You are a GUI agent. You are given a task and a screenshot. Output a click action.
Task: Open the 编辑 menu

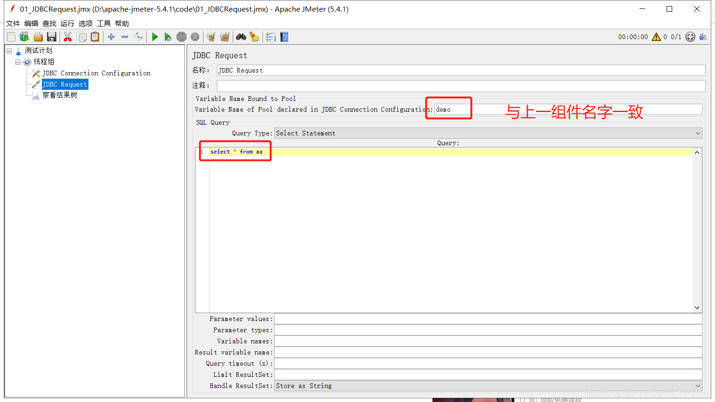[31, 23]
